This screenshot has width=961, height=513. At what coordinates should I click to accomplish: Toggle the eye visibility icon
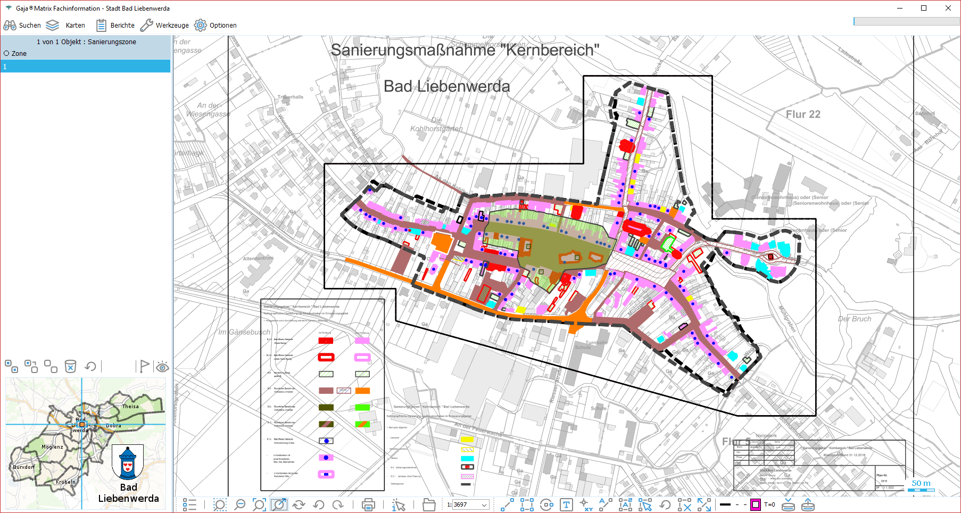[x=162, y=367]
